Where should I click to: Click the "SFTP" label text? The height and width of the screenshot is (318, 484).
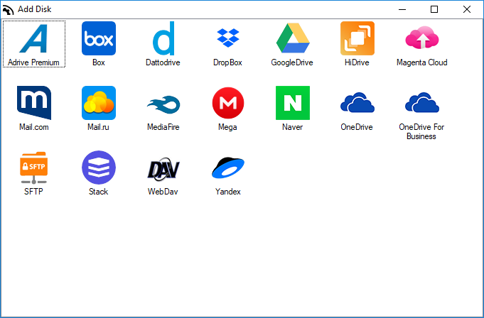[x=33, y=192]
